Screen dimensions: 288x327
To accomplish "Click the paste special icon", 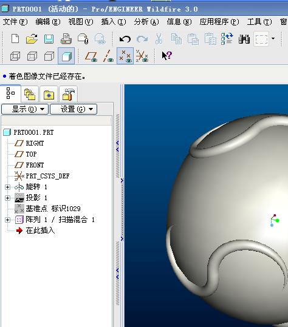I will [210, 39].
